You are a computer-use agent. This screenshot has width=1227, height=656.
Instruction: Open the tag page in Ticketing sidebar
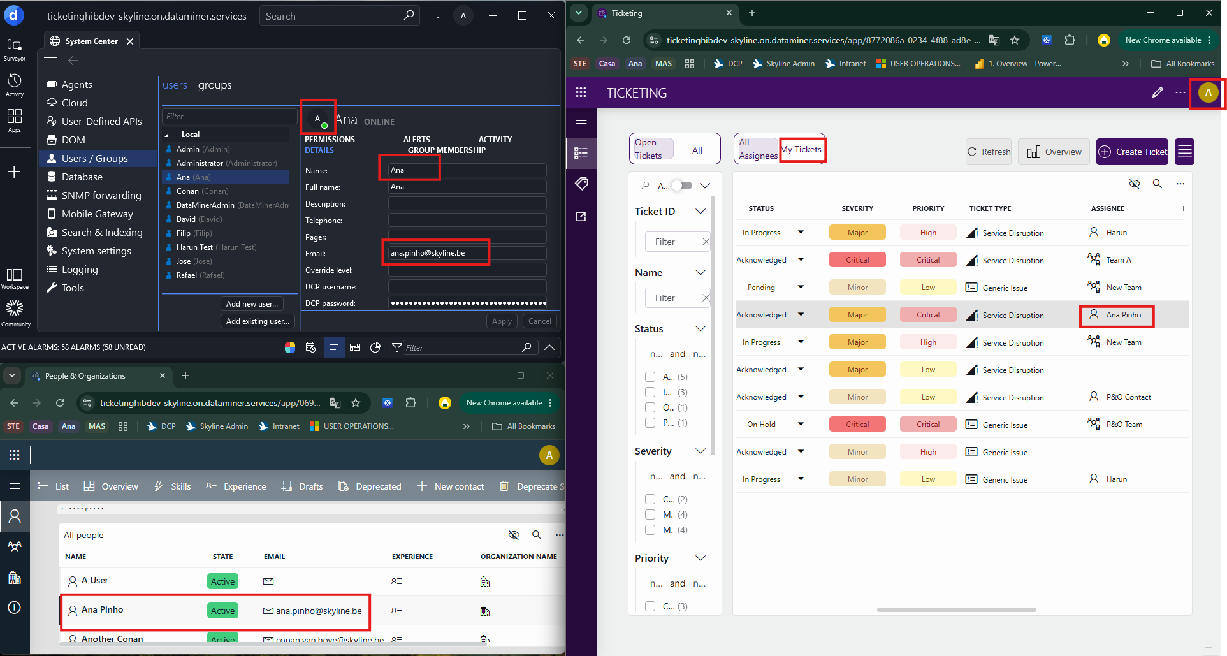[x=581, y=184]
